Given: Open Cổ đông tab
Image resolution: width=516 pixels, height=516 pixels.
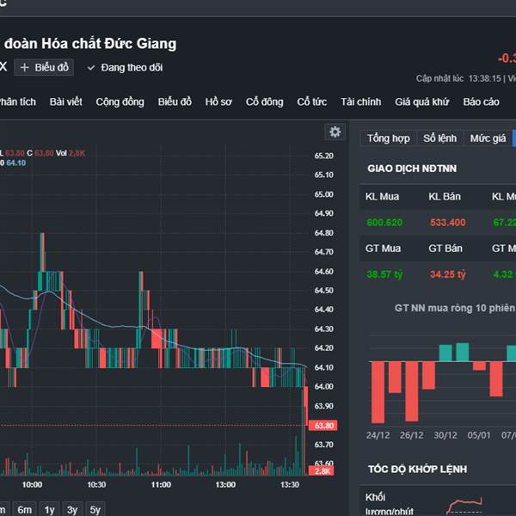Looking at the screenshot, I should [264, 101].
